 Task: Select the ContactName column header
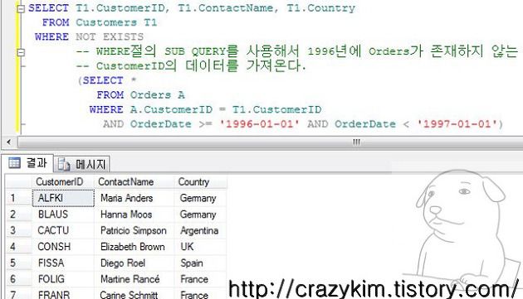tap(134, 181)
